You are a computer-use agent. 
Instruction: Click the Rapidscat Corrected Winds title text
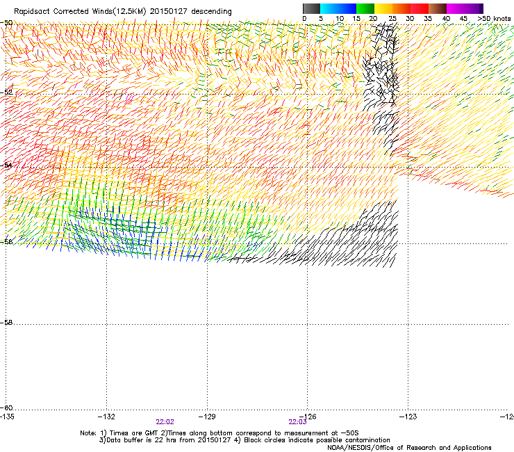click(123, 12)
